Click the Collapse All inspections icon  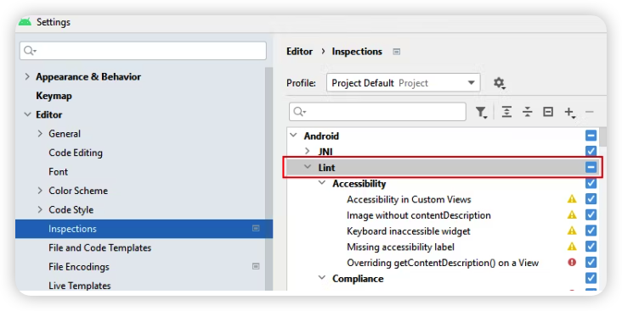pyautogui.click(x=527, y=112)
